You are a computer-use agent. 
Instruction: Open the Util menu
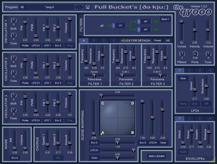pos(168,40)
